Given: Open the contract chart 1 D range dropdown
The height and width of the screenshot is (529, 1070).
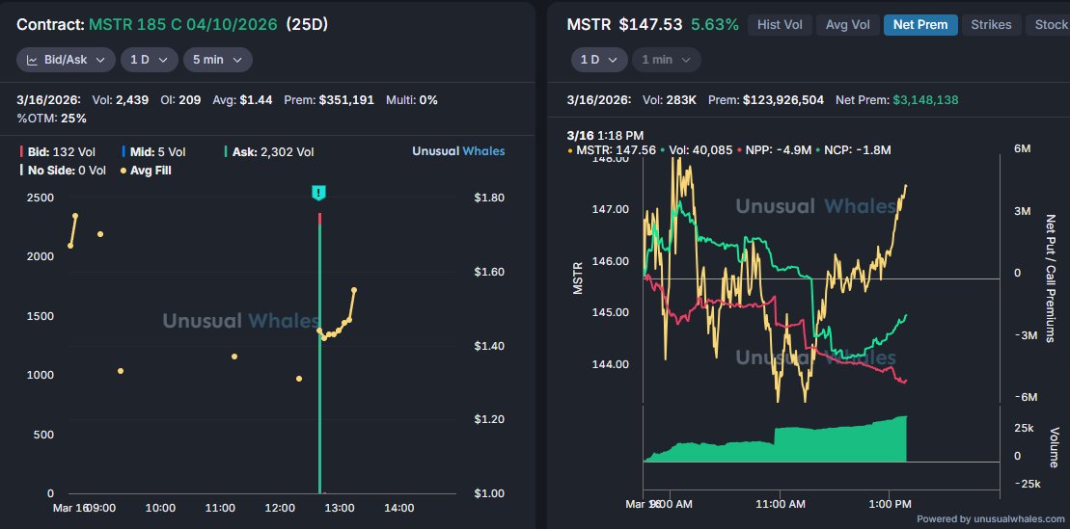Looking at the screenshot, I should (150, 60).
